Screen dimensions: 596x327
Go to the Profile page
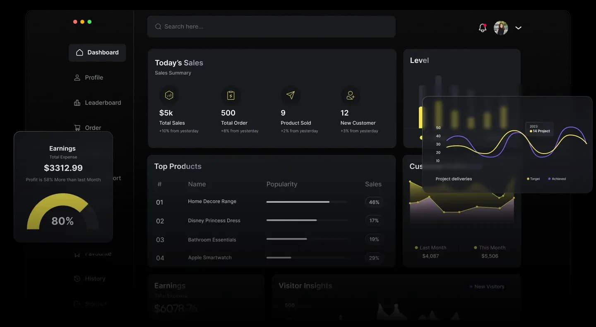[x=89, y=77]
